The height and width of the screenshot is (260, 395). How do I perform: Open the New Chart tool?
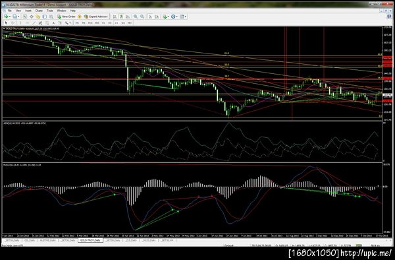coord(6,16)
